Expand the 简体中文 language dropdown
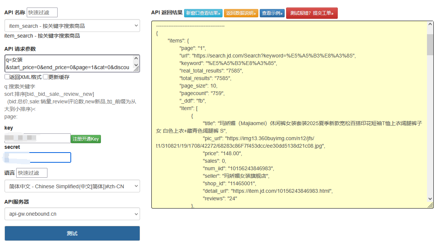Image resolution: width=436 pixels, height=248 pixels. 72,186
